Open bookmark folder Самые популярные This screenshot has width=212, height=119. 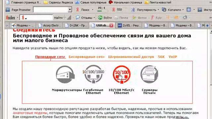[x=91, y=2]
